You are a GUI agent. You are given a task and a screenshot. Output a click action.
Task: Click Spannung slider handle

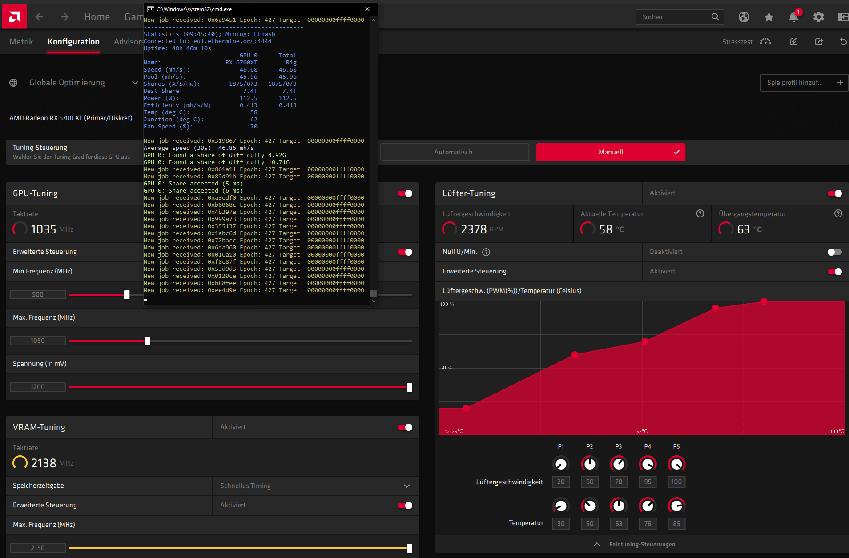tap(410, 387)
